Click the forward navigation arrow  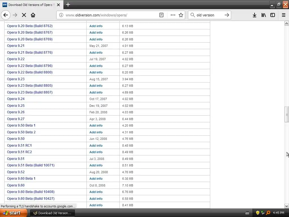(15, 15)
